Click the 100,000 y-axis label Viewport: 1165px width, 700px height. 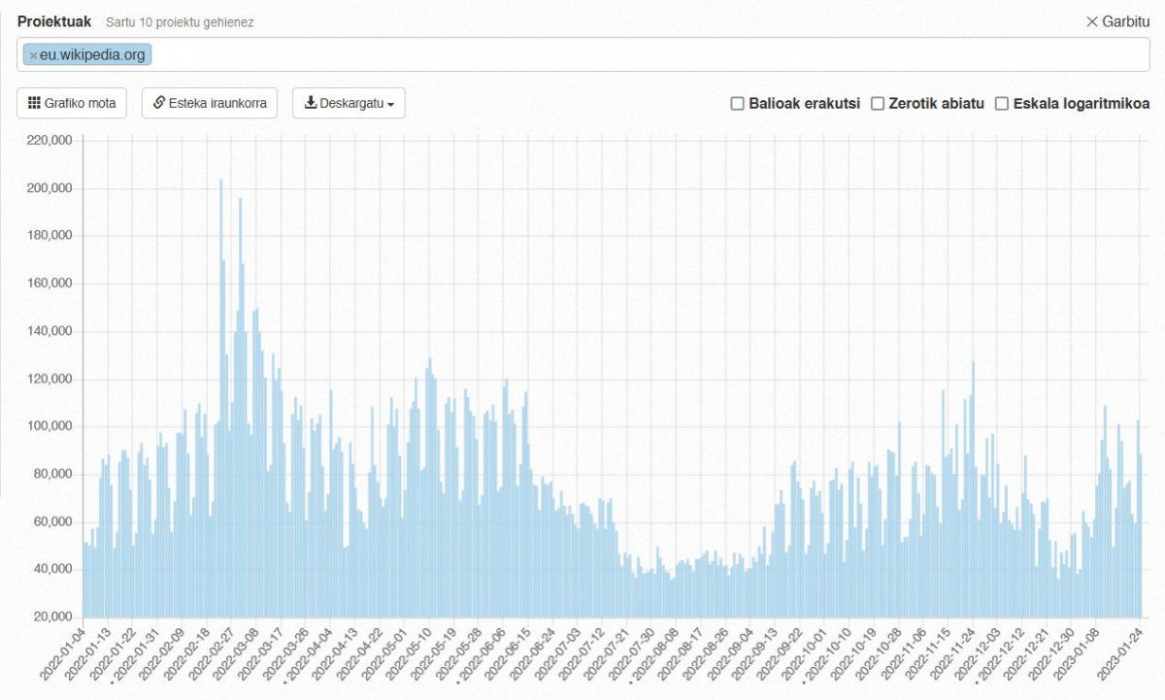click(50, 426)
